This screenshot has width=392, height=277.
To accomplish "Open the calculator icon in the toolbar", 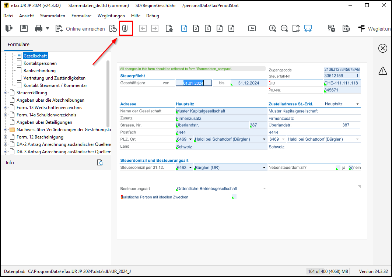I will pyautogui.click(x=252, y=28).
